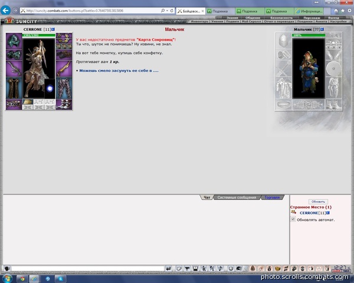Screen dimensions: 354x283
Task: Click the chat eraser clear icon
Action: click(179, 269)
